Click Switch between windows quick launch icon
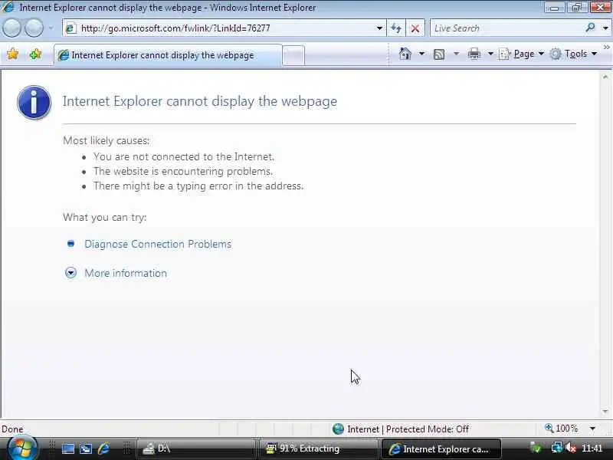Viewport: 613px width, 460px height. tap(86, 449)
